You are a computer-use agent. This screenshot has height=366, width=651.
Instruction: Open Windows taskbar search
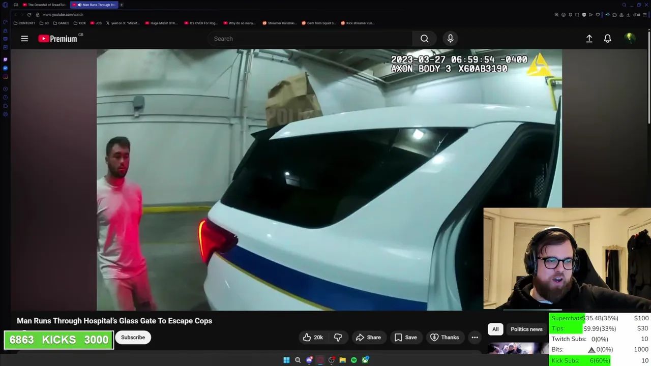point(298,360)
